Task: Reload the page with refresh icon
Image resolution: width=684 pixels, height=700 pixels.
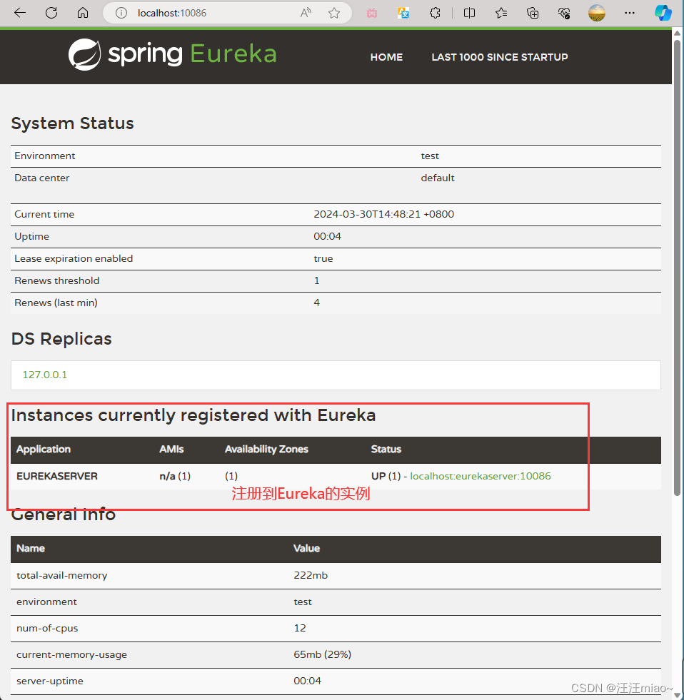Action: (x=51, y=13)
